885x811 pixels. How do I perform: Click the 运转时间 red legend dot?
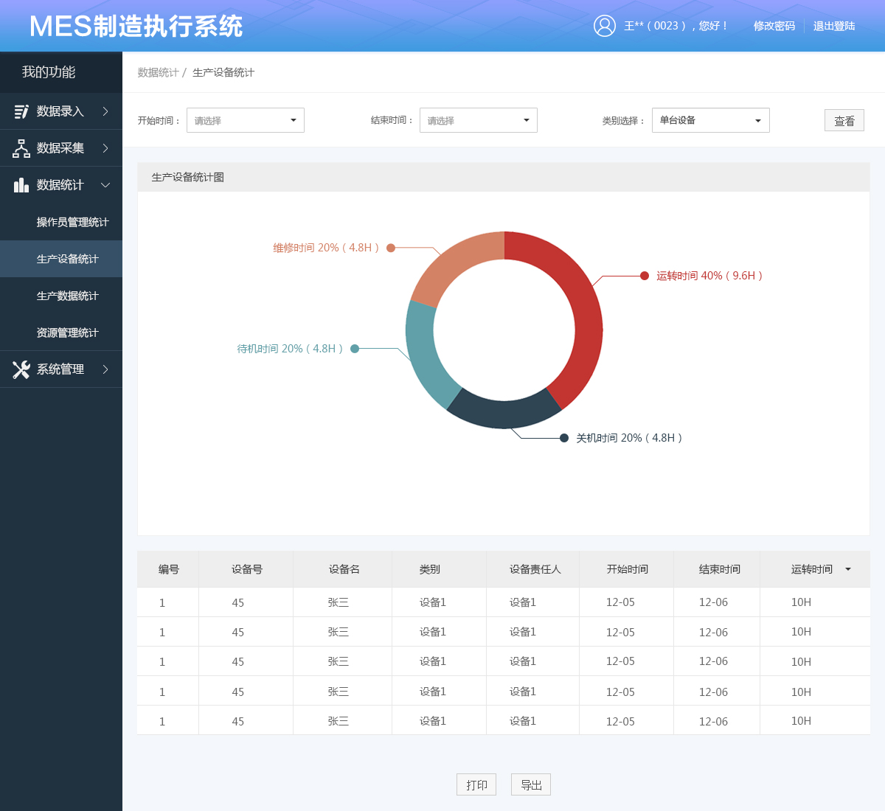point(640,276)
